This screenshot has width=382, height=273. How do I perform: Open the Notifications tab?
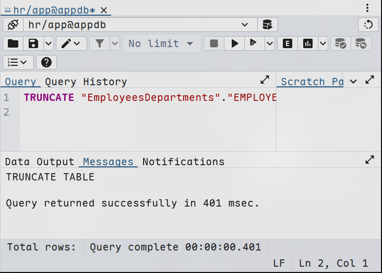(183, 162)
